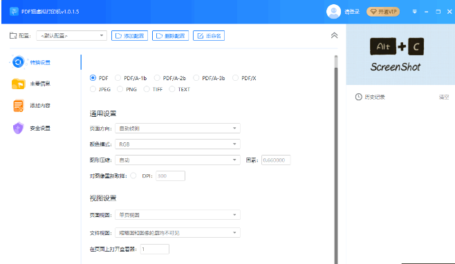Open the 配置 default config dropdown

coord(71,36)
